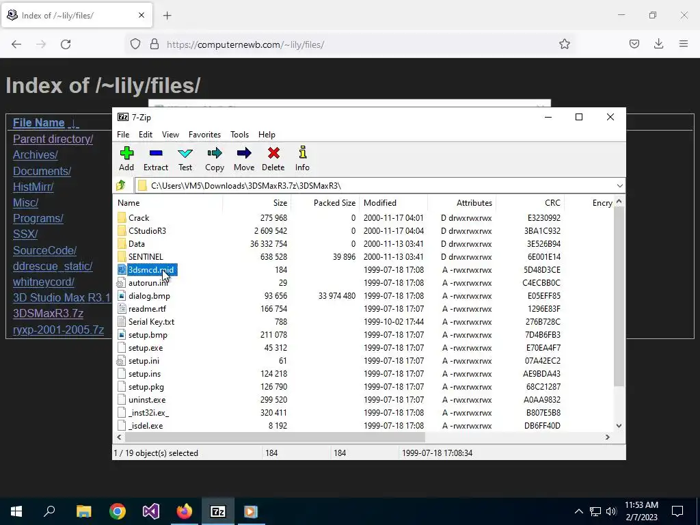
Task: Click the horizontal scrollbar in 7-Zip
Action: pos(273,437)
